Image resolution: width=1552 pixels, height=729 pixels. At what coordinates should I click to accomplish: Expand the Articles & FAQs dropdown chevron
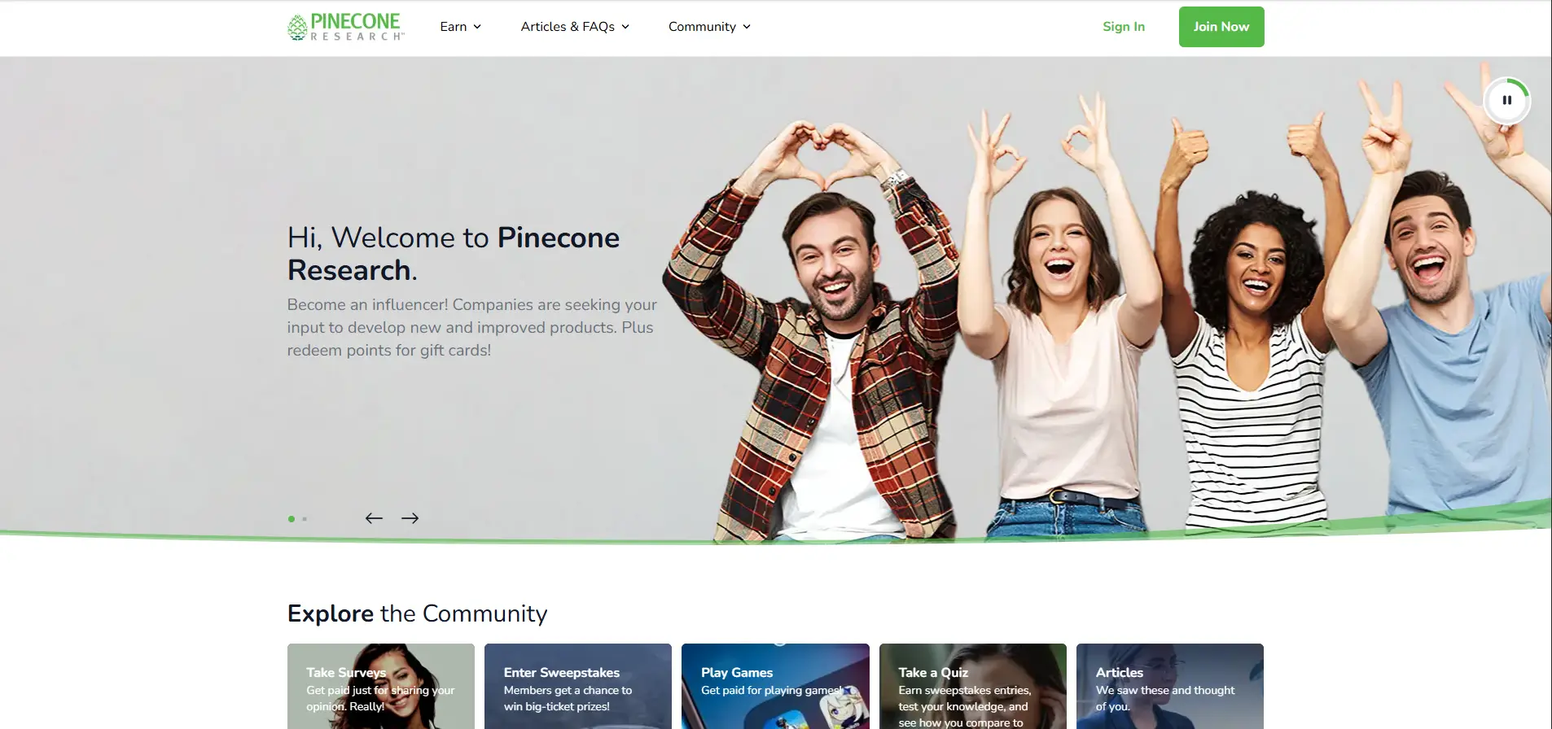click(x=625, y=27)
